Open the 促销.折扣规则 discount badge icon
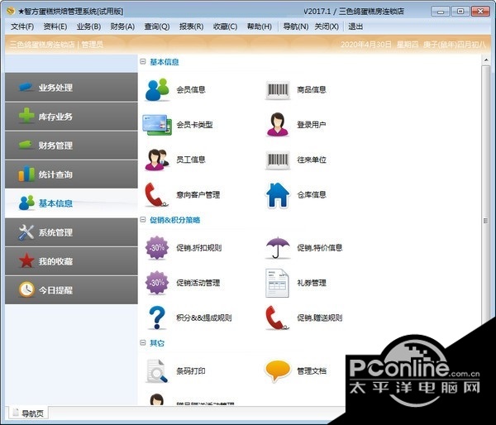The width and height of the screenshot is (496, 425). click(x=157, y=248)
